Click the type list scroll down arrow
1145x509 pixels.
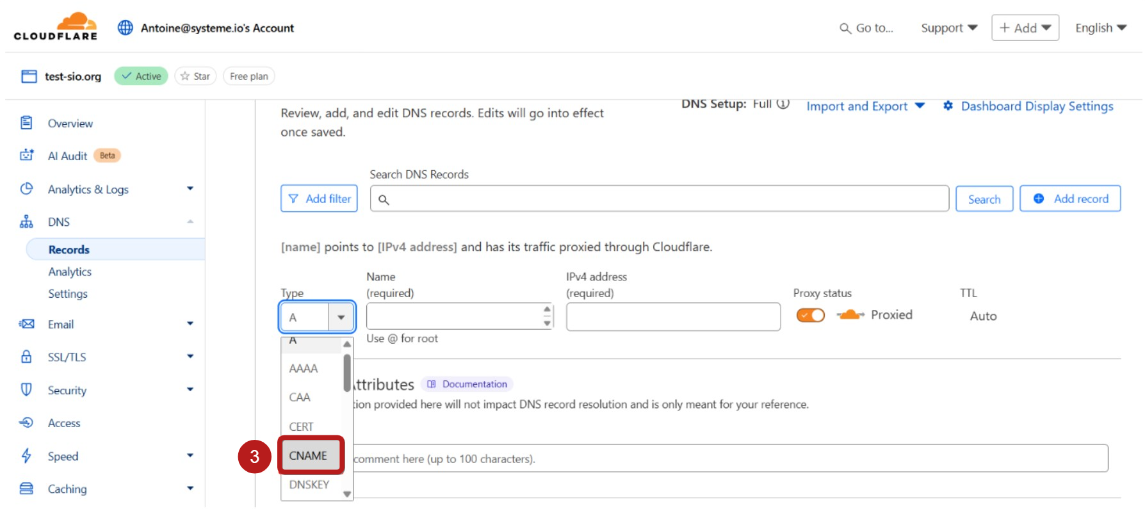tap(347, 494)
